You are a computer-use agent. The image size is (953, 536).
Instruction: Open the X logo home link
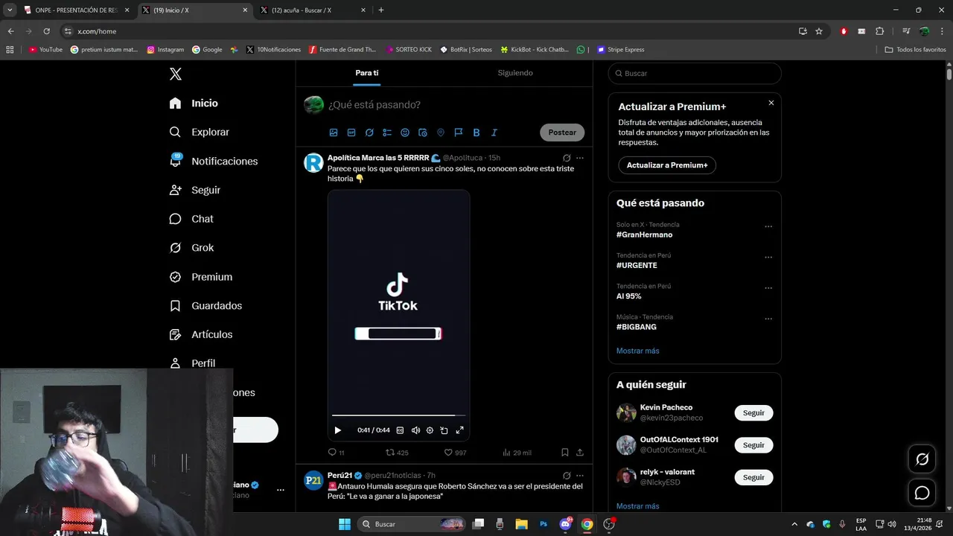point(176,74)
